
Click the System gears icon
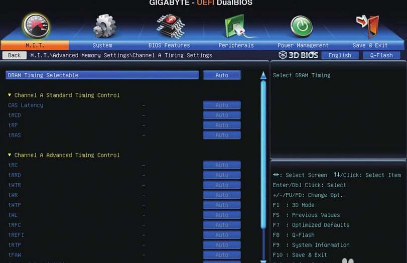point(104,26)
